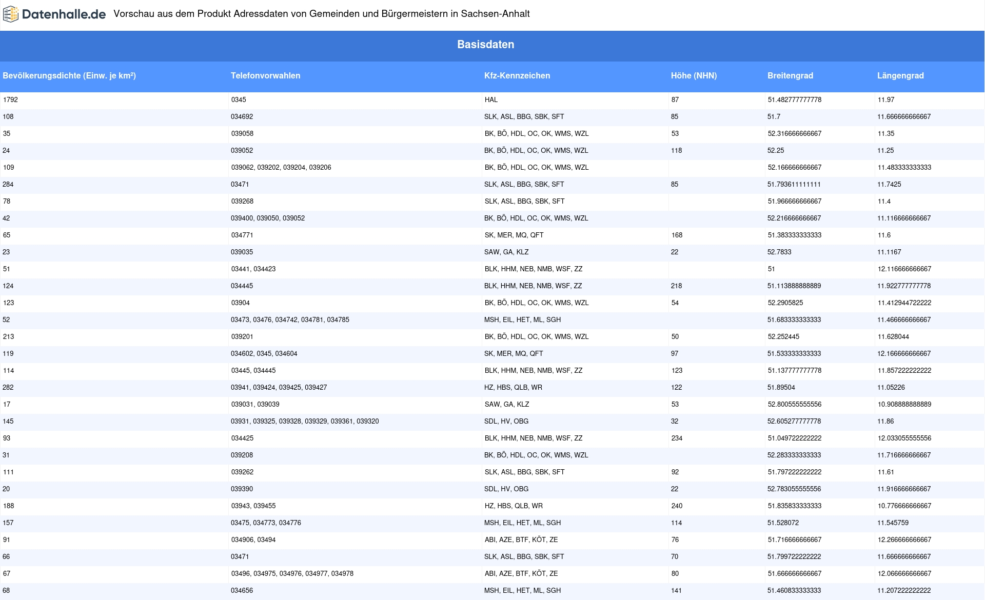Open the Datenhalle.de home link text

tap(64, 14)
